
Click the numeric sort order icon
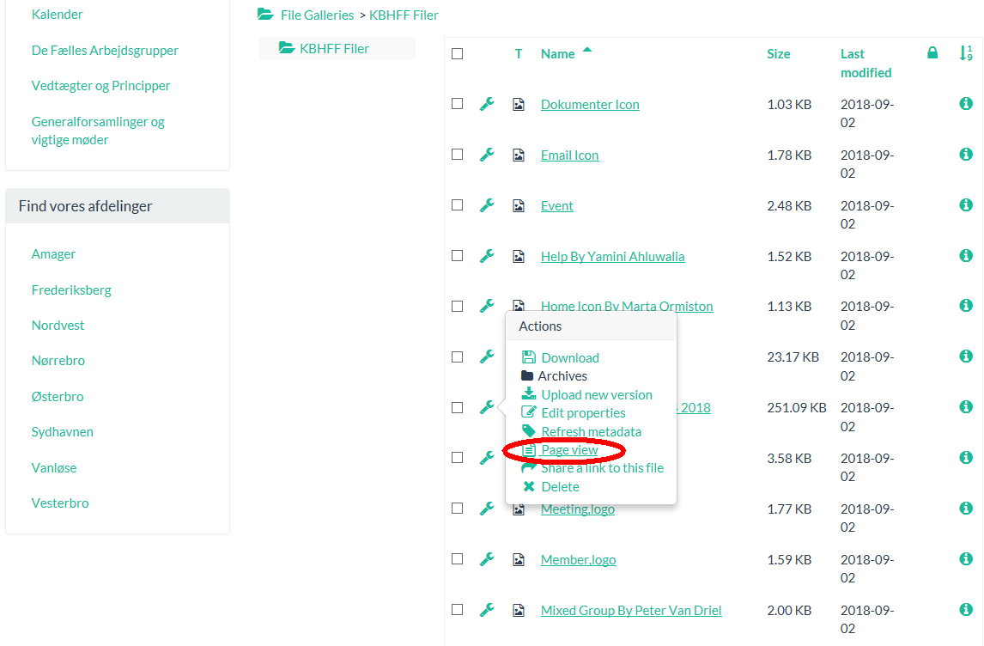(x=965, y=53)
